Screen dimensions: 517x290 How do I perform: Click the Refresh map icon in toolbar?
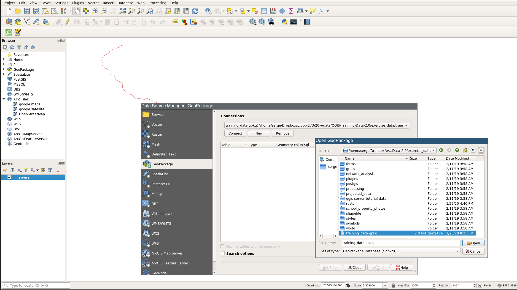click(x=195, y=11)
